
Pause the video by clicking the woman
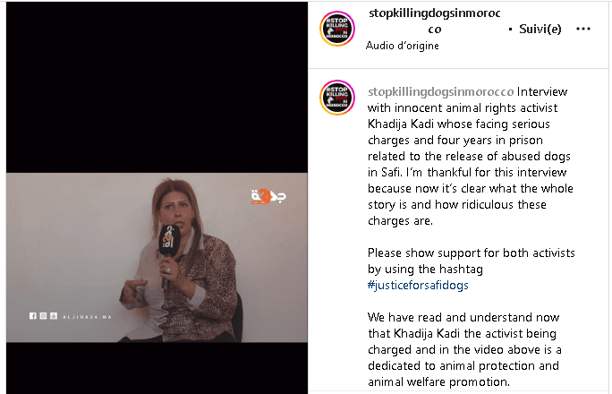pos(182,261)
